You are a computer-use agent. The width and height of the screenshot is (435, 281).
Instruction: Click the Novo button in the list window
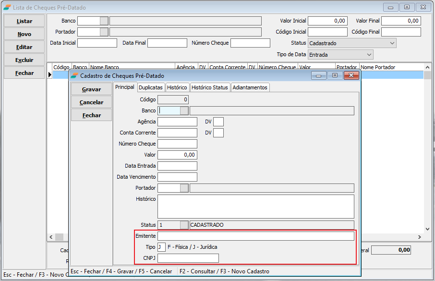(x=24, y=34)
